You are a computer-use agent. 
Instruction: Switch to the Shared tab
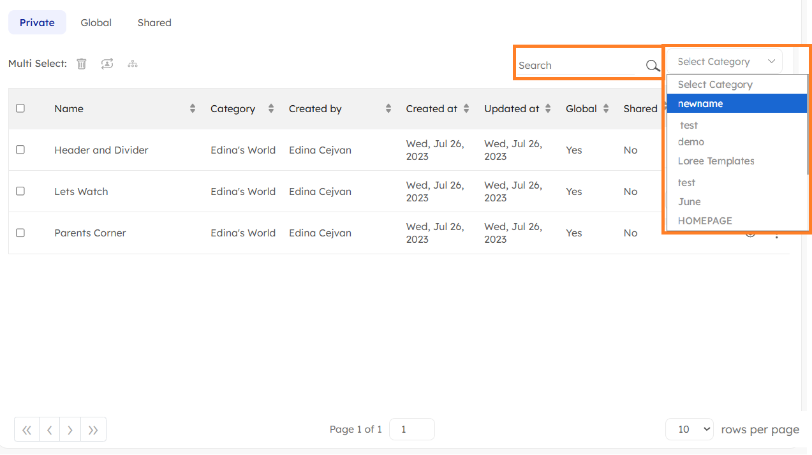154,23
